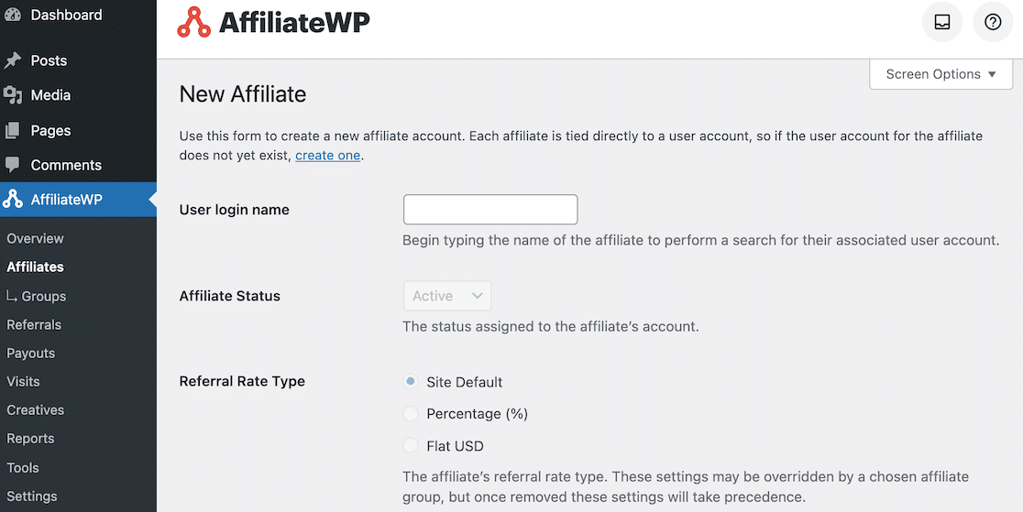Screen dimensions: 1023x512
Task: Go to the Reports submenu
Action: pyautogui.click(x=30, y=439)
